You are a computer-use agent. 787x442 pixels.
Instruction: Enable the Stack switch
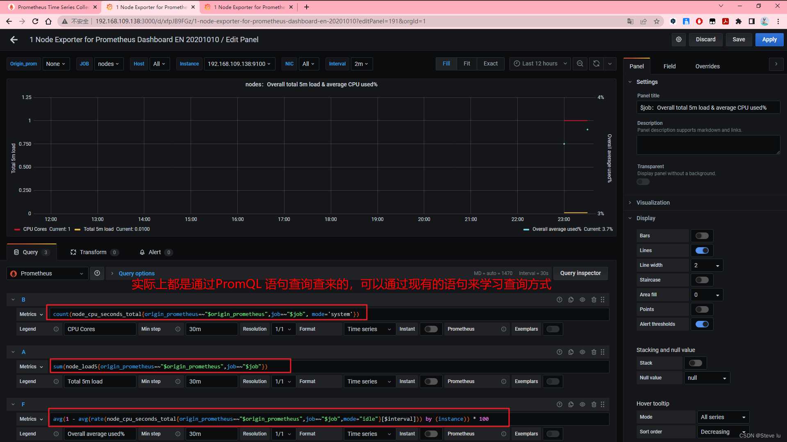(696, 363)
